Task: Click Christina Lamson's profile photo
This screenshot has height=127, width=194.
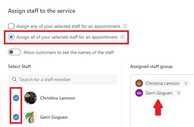Action: (30, 98)
